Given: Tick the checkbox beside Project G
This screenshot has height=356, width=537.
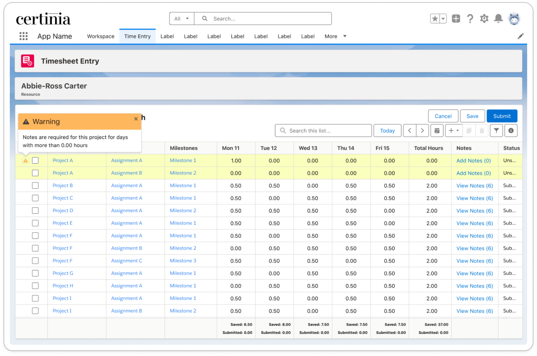Looking at the screenshot, I should [x=35, y=273].
